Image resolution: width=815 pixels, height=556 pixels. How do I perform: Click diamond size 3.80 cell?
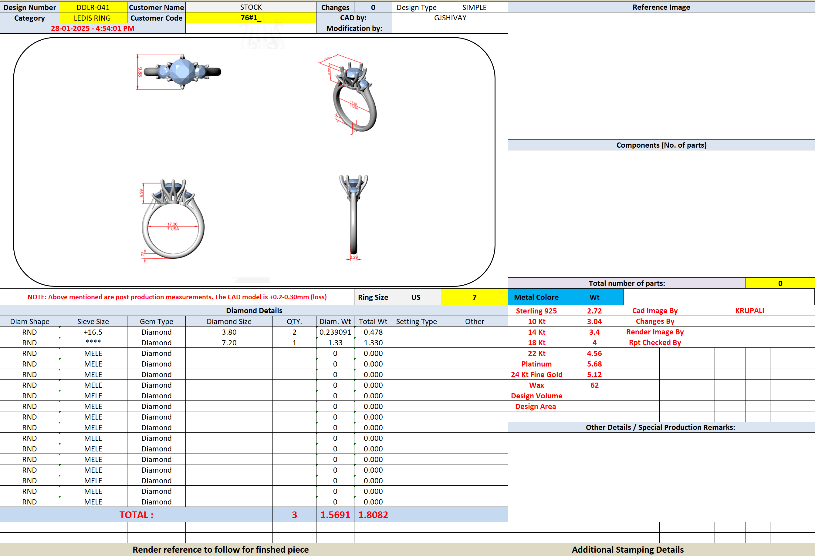coord(229,332)
